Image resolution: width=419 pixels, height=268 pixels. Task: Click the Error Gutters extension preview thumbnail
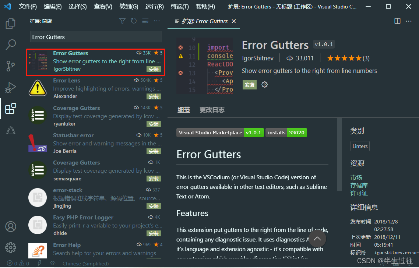(204, 66)
